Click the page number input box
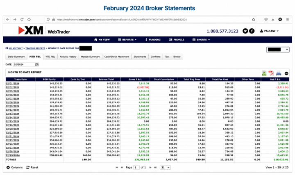 point(136,167)
